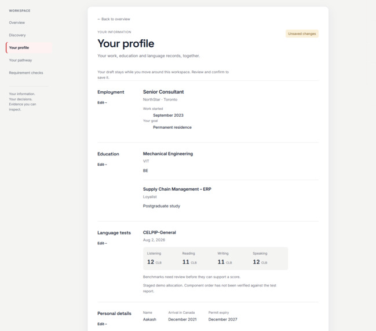Click the Permit expiry December 2027 value

click(x=223, y=319)
